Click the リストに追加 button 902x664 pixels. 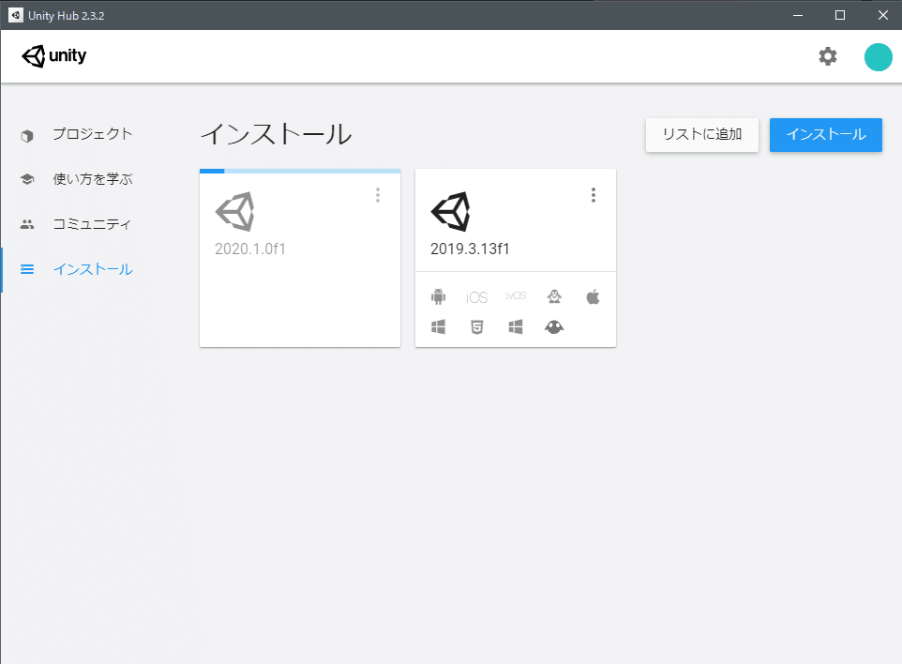pos(701,134)
